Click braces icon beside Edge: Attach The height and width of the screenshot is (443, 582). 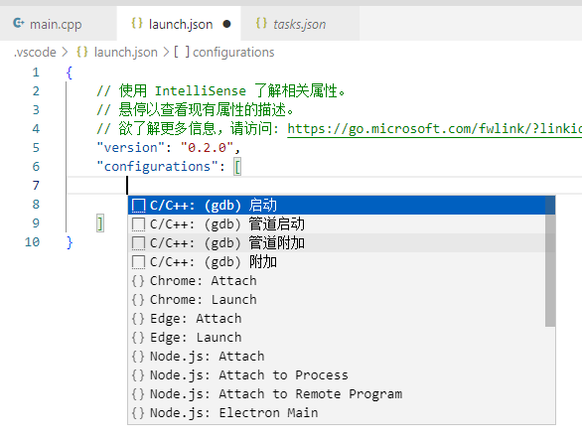coord(138,319)
